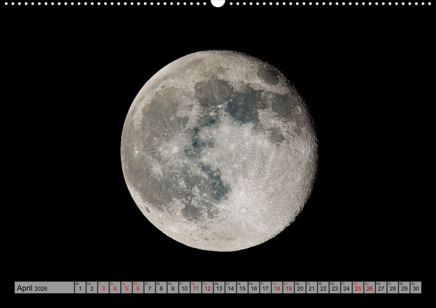
Task: Choose day 7 in the date row
Action: pos(149,288)
